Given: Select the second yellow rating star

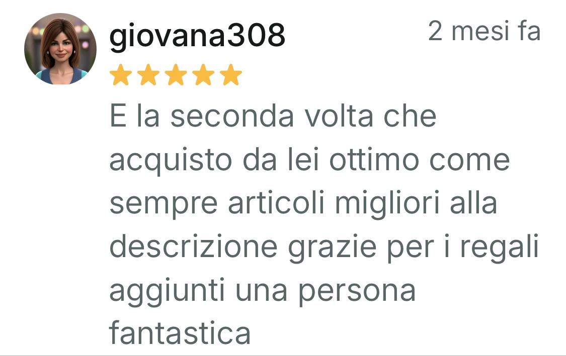Looking at the screenshot, I should (x=148, y=75).
